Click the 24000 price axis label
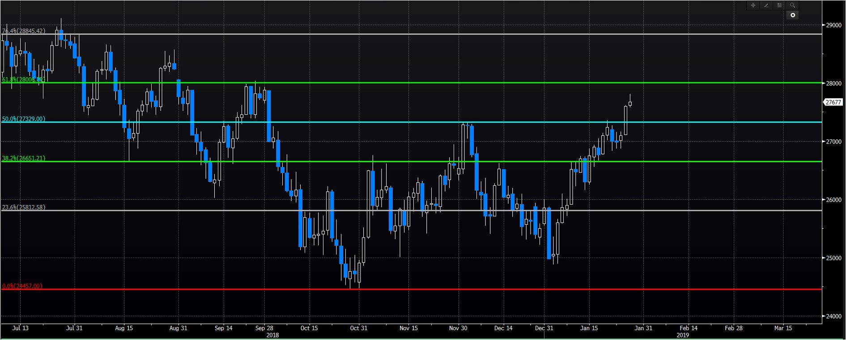846x340 pixels. 834,316
